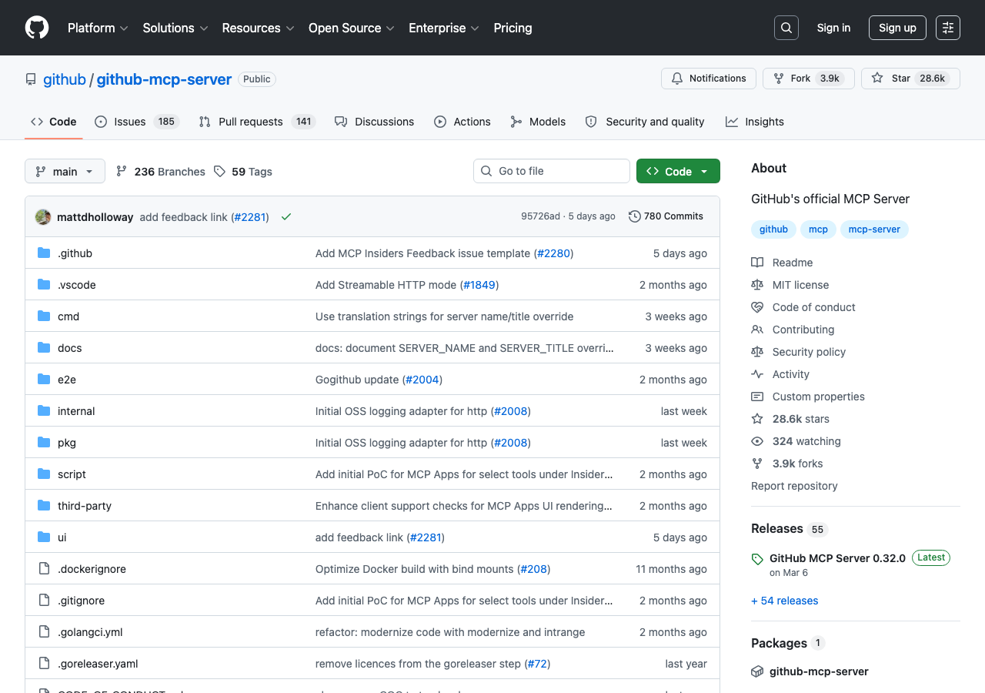Open appearance settings sliders icon
This screenshot has height=693, width=985.
(947, 28)
